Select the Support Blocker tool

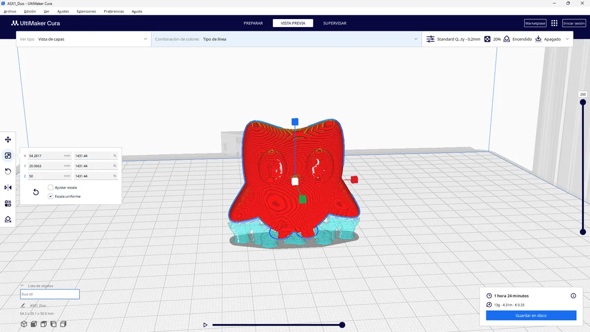point(7,219)
